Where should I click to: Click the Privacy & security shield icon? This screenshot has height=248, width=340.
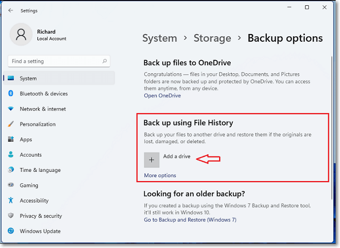pos(11,216)
